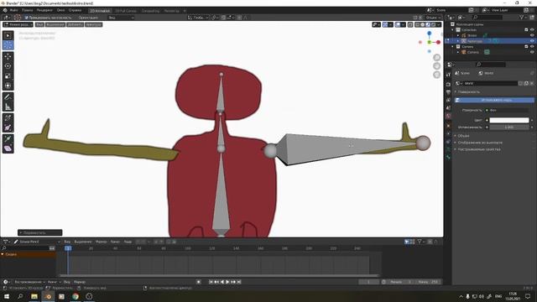Viewport: 537px width, 302px height.
Task: Open Chrome from the Windows taskbar
Action: (x=76, y=296)
